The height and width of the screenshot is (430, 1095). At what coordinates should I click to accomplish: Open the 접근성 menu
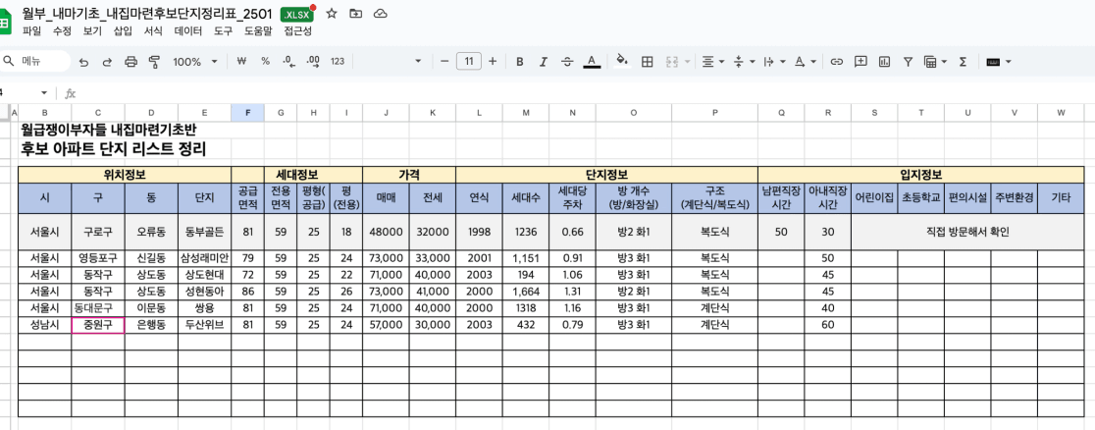pos(298,30)
